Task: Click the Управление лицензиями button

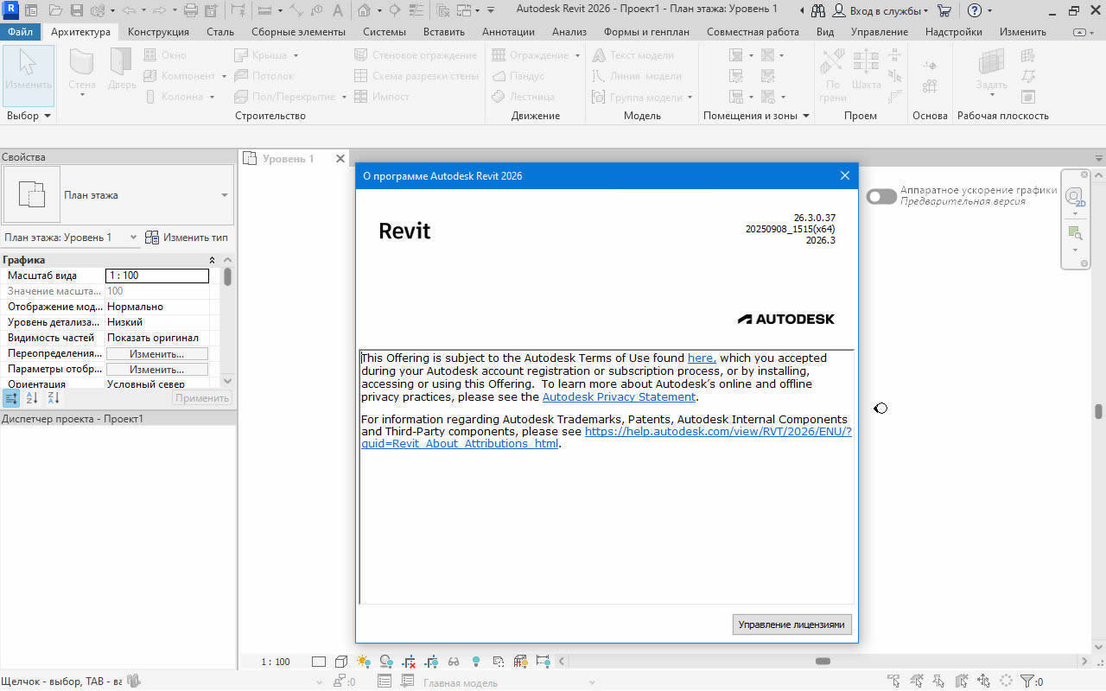Action: [x=791, y=624]
